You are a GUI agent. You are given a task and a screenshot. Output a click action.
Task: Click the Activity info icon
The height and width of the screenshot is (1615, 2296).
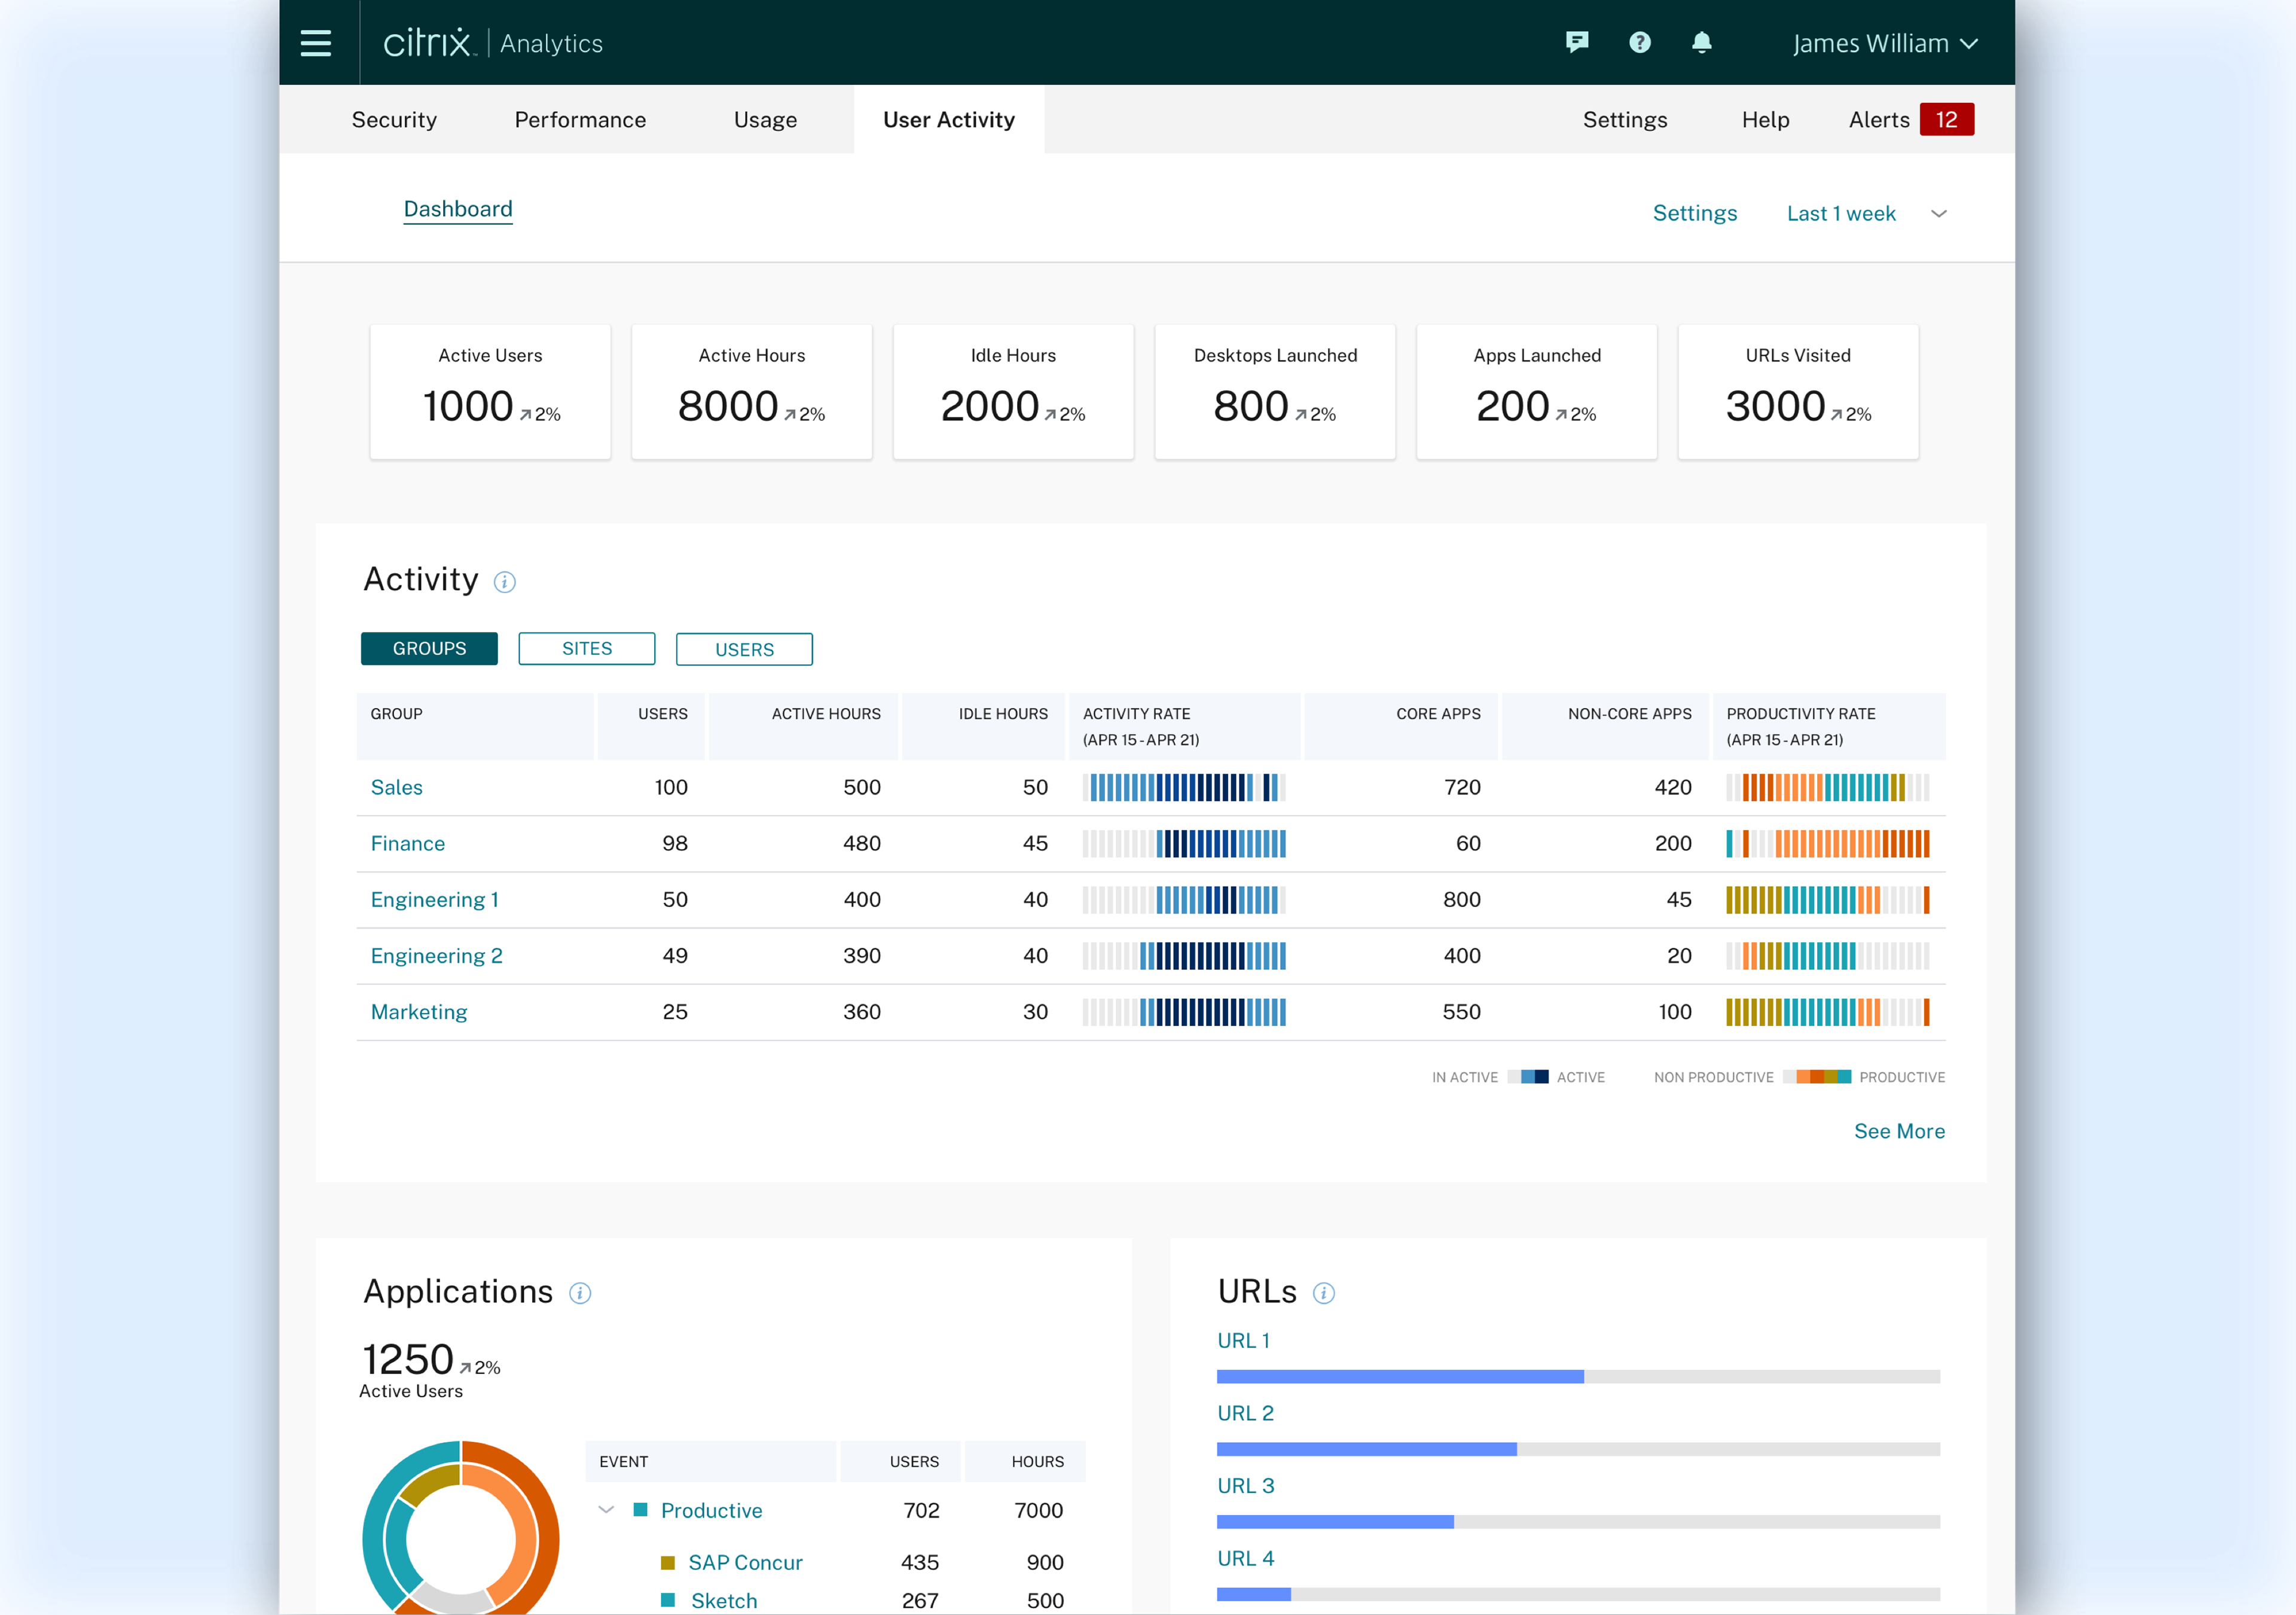pos(505,582)
